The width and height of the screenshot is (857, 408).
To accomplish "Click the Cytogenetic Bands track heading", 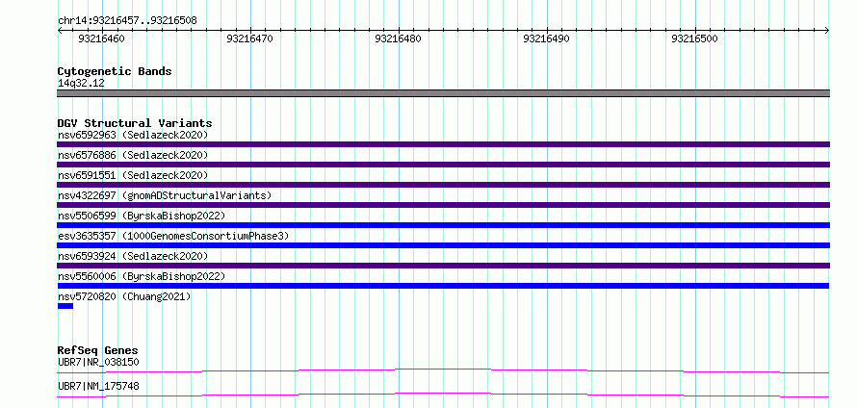I will click(x=115, y=71).
